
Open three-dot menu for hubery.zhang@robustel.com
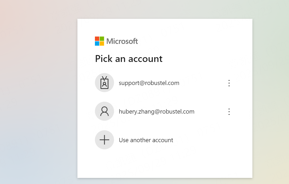coord(229,112)
